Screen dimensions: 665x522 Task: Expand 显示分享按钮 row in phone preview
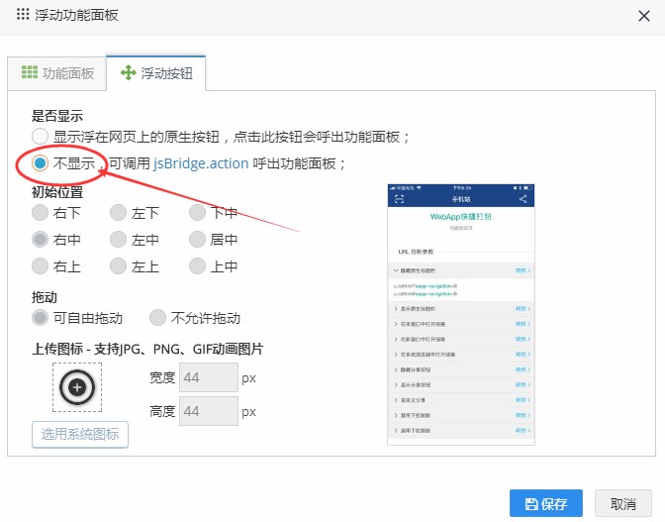[461, 385]
